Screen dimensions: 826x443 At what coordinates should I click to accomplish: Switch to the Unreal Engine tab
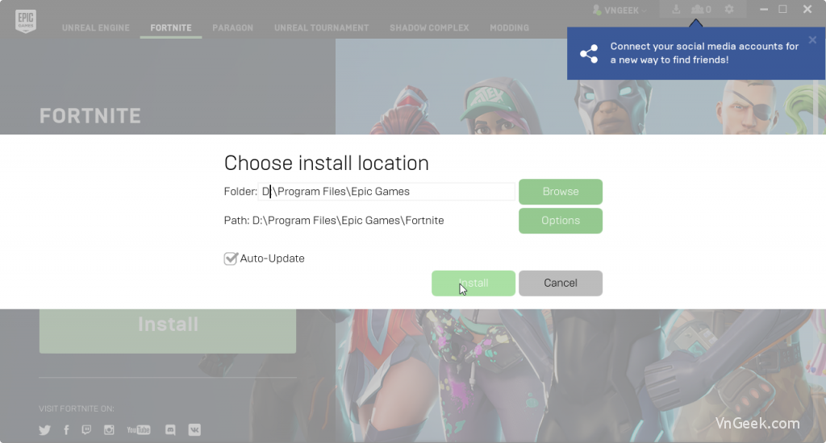pyautogui.click(x=96, y=28)
